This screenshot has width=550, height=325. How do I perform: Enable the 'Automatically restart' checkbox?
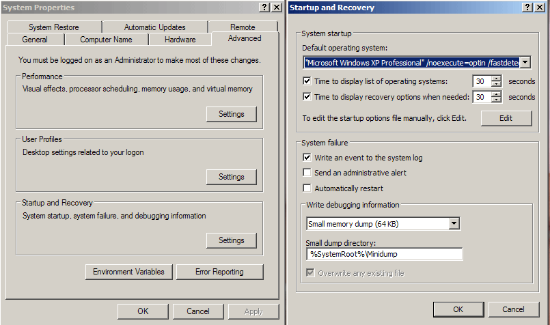click(307, 188)
